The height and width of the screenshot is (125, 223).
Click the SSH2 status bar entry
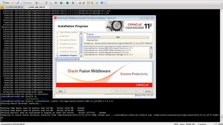pos(176,124)
